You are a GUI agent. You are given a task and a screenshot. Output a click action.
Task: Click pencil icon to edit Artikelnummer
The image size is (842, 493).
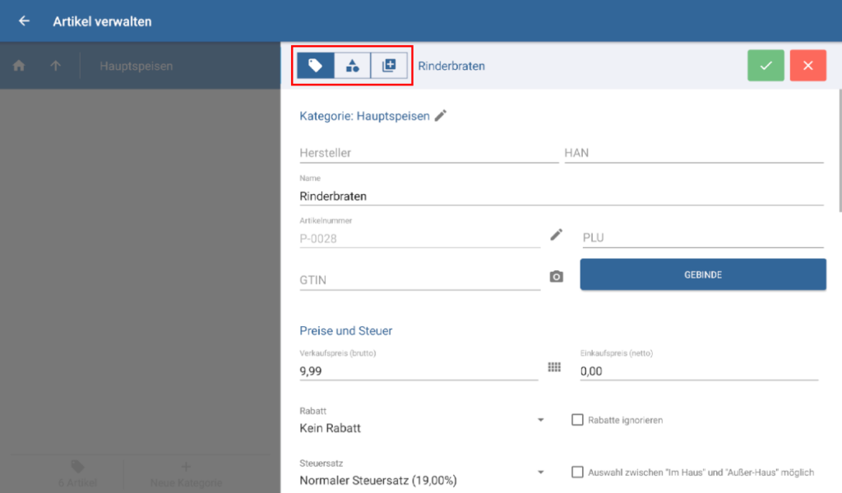(557, 235)
